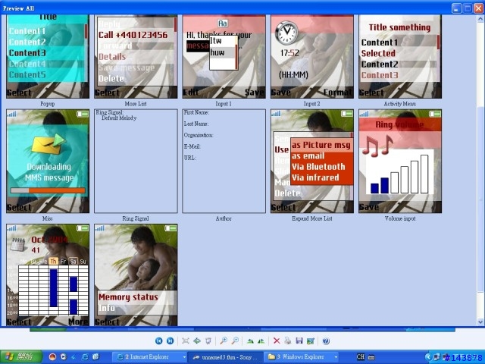Zoom out with the minus magnifier

pyautogui.click(x=235, y=340)
